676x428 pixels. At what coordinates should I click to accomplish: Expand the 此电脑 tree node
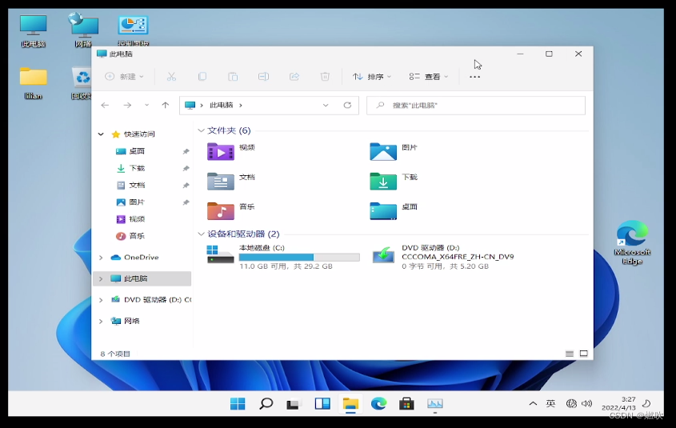coord(101,279)
